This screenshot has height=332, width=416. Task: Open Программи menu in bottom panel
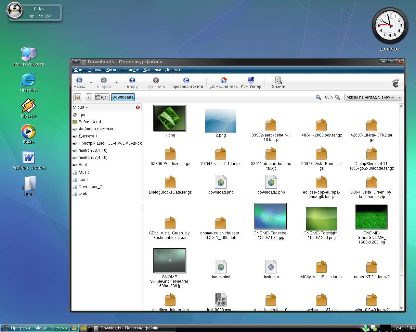(20, 328)
